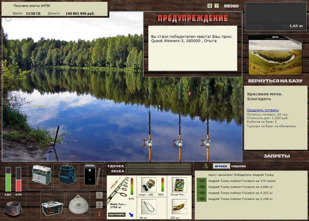The width and height of the screenshot is (309, 221).
Task: Select rod slot number 1
Action: point(99,195)
